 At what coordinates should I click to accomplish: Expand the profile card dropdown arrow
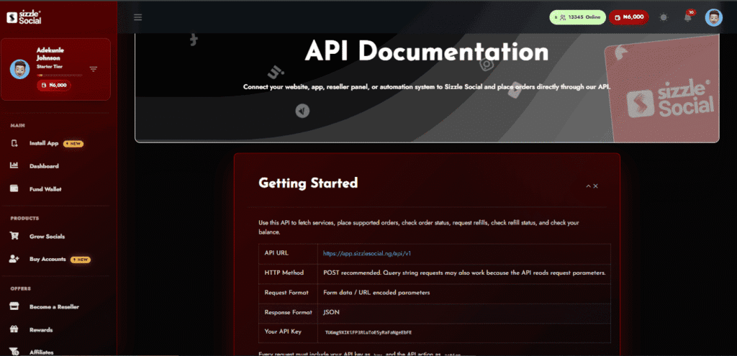[94, 69]
